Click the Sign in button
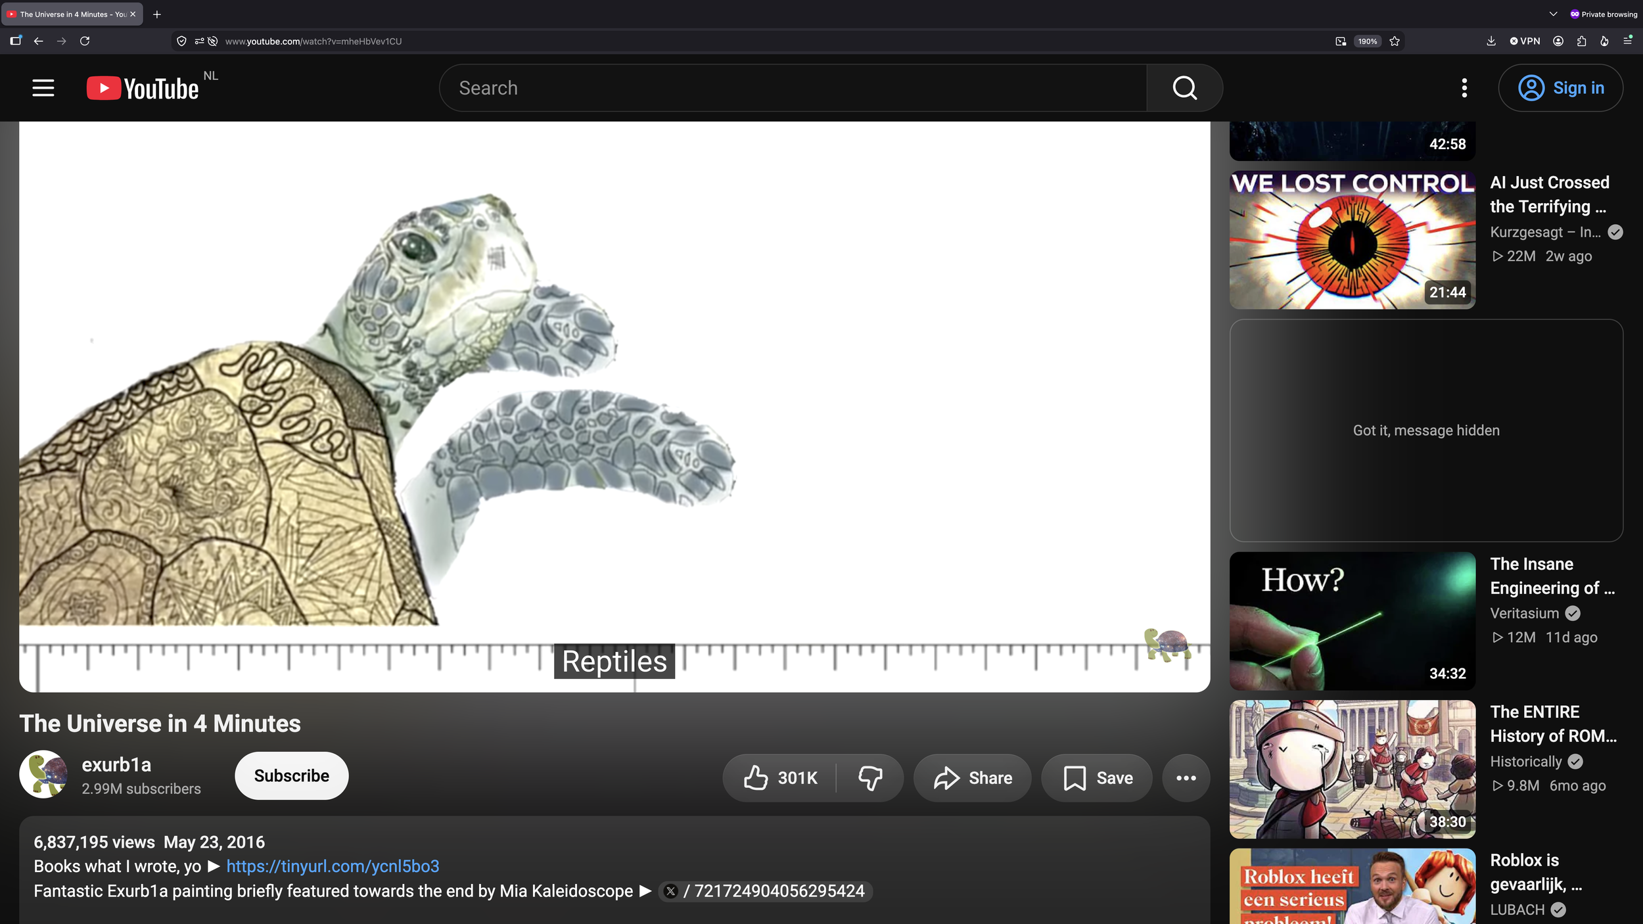 (1560, 87)
